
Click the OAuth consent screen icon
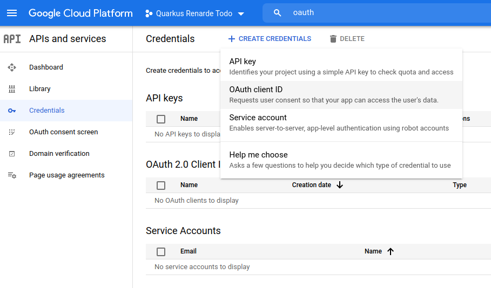pos(12,132)
